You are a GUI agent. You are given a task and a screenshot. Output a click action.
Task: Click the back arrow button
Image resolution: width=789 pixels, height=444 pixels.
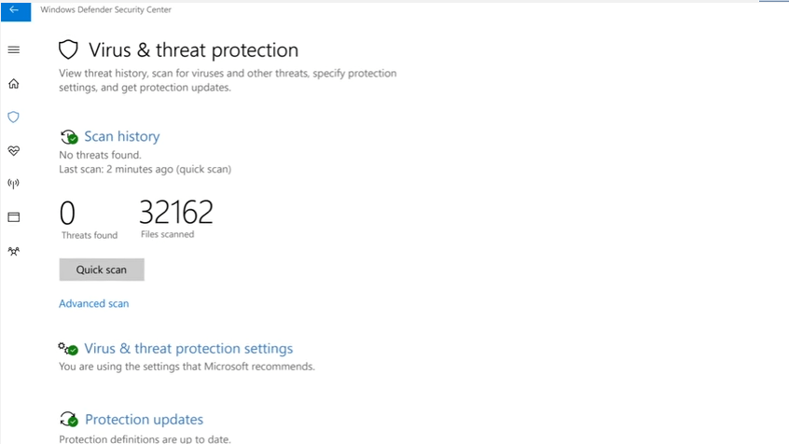(x=15, y=10)
